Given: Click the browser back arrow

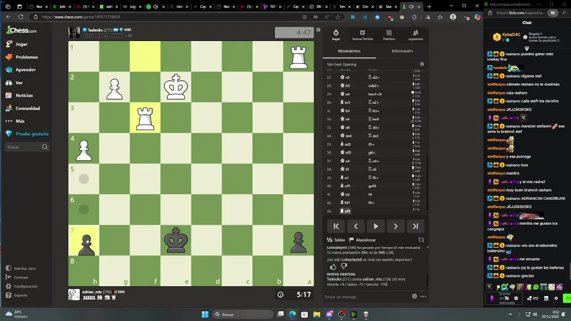Looking at the screenshot, I should [8, 17].
